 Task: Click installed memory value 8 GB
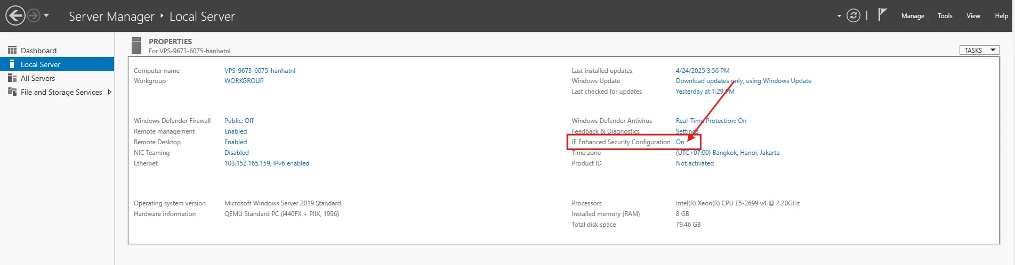click(x=682, y=214)
